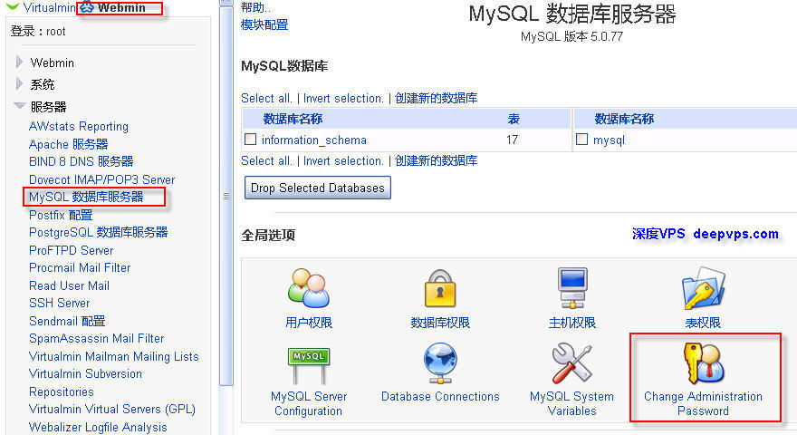The width and height of the screenshot is (797, 435).
Task: Open Apache 服务器 in the sidebar
Action: [69, 144]
